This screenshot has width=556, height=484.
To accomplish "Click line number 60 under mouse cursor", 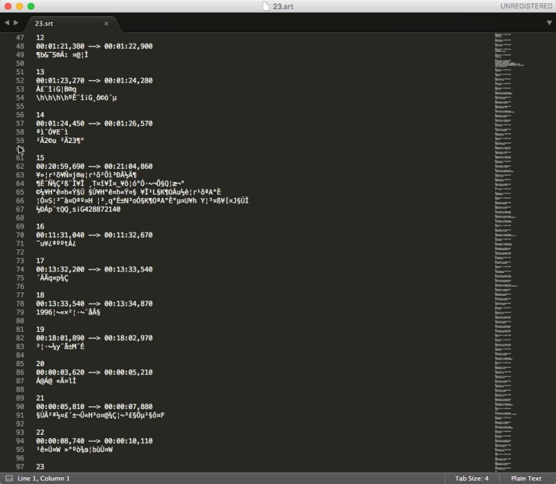I will coord(20,149).
